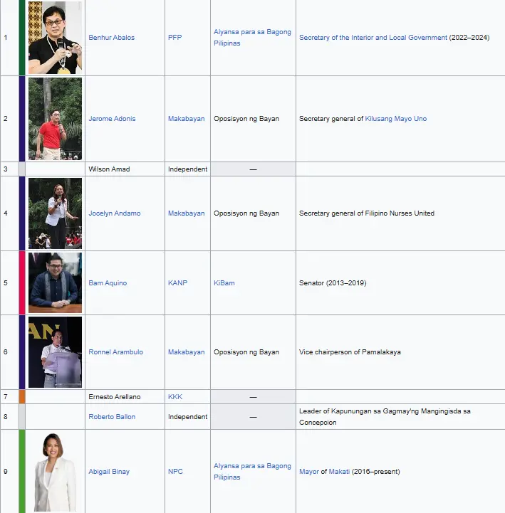This screenshot has width=505, height=513.
Task: Select Secretary general of Filipino Nurses United text
Action: coord(367,213)
